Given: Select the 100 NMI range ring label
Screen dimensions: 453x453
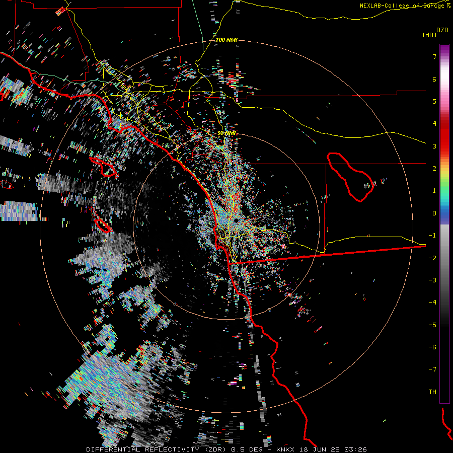Looking at the screenshot, I should coord(226,40).
